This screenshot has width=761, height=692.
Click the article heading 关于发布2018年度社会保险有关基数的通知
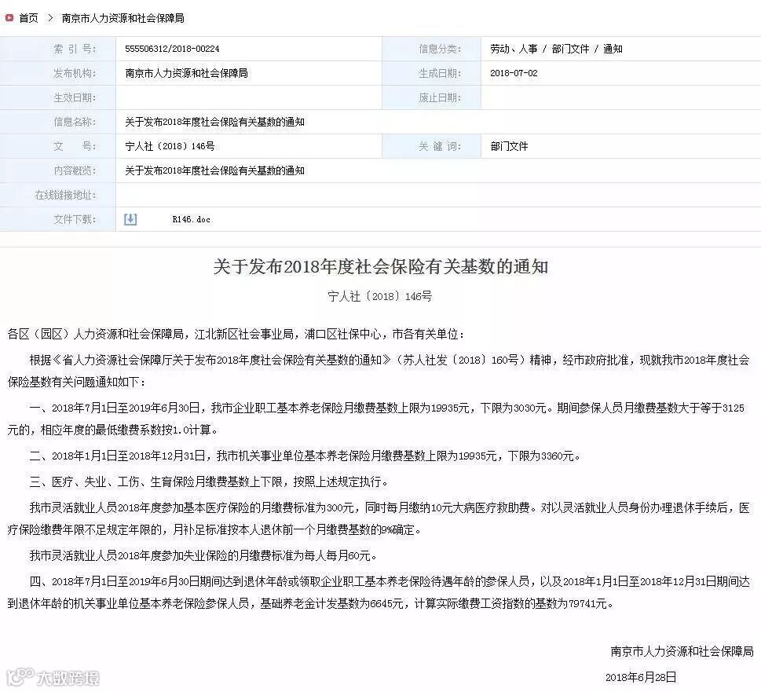click(381, 266)
